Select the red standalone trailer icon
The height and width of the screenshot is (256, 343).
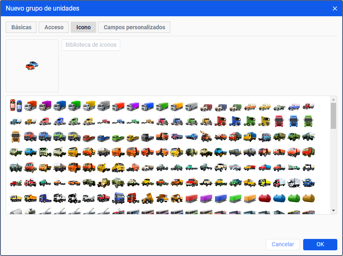coord(192,199)
